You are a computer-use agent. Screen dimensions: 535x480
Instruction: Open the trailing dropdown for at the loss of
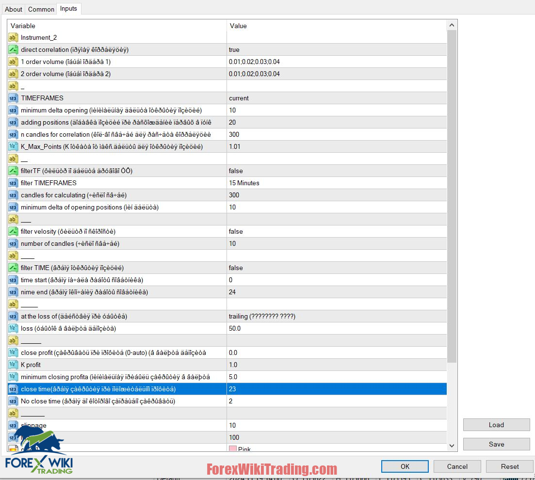tap(291, 316)
